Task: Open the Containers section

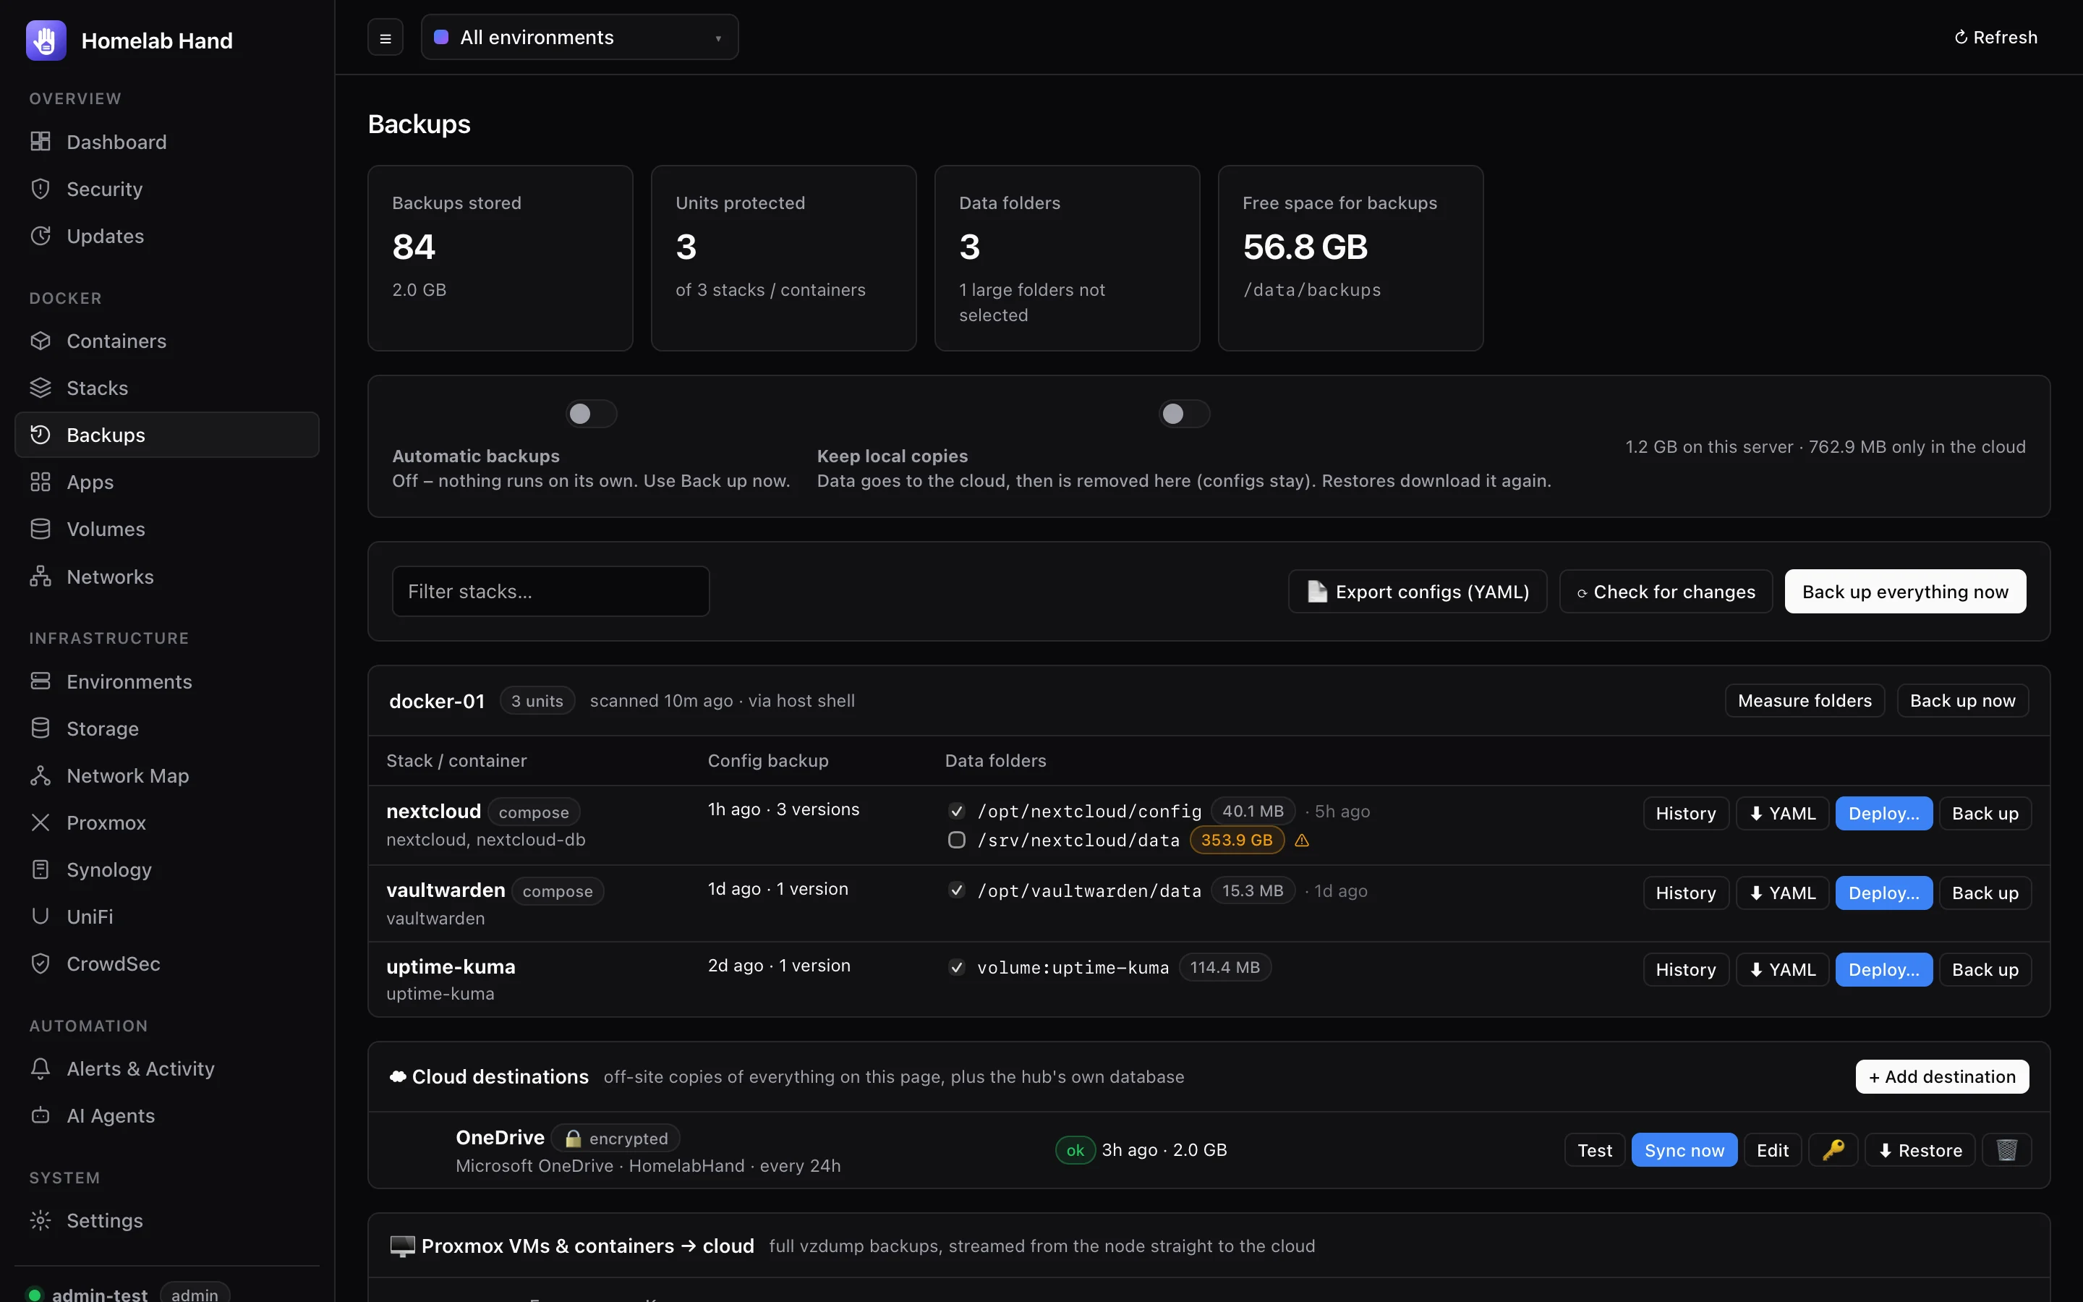Action: click(x=167, y=341)
